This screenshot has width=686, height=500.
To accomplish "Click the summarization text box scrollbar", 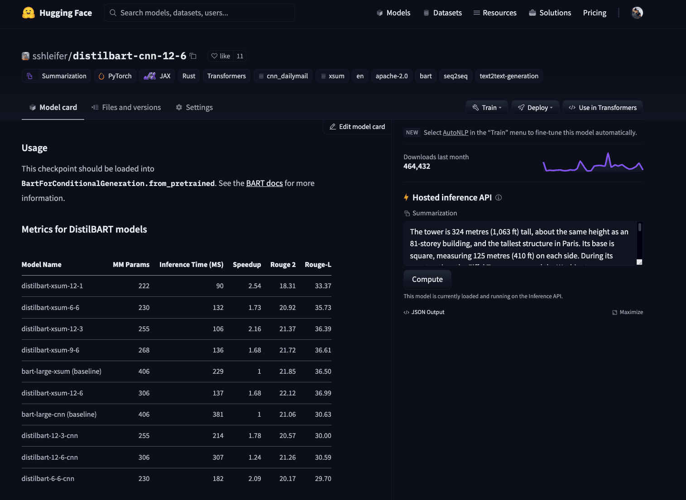I will (639, 227).
